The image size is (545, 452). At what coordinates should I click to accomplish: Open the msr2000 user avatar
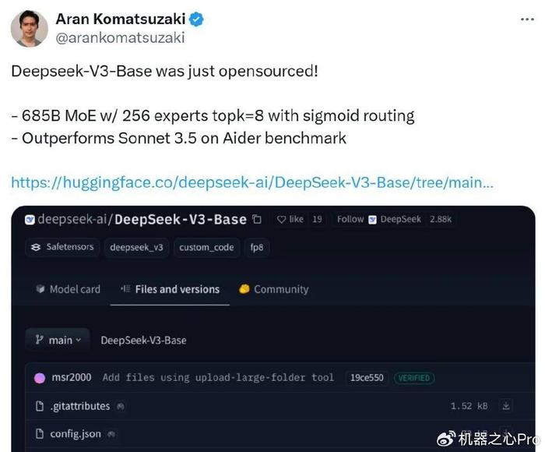(x=40, y=378)
